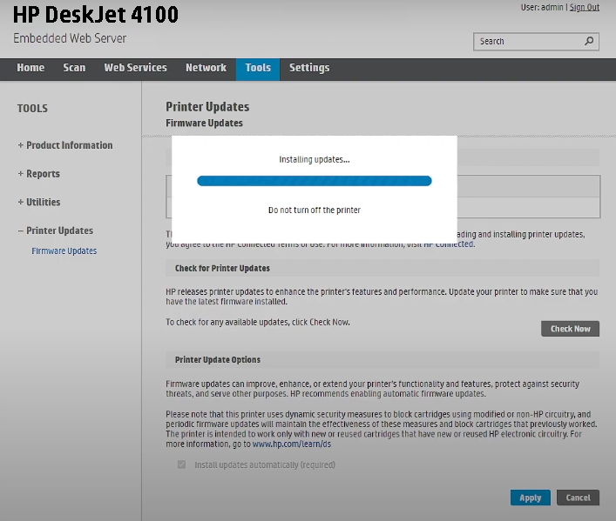Go to the Network tab

(x=206, y=68)
